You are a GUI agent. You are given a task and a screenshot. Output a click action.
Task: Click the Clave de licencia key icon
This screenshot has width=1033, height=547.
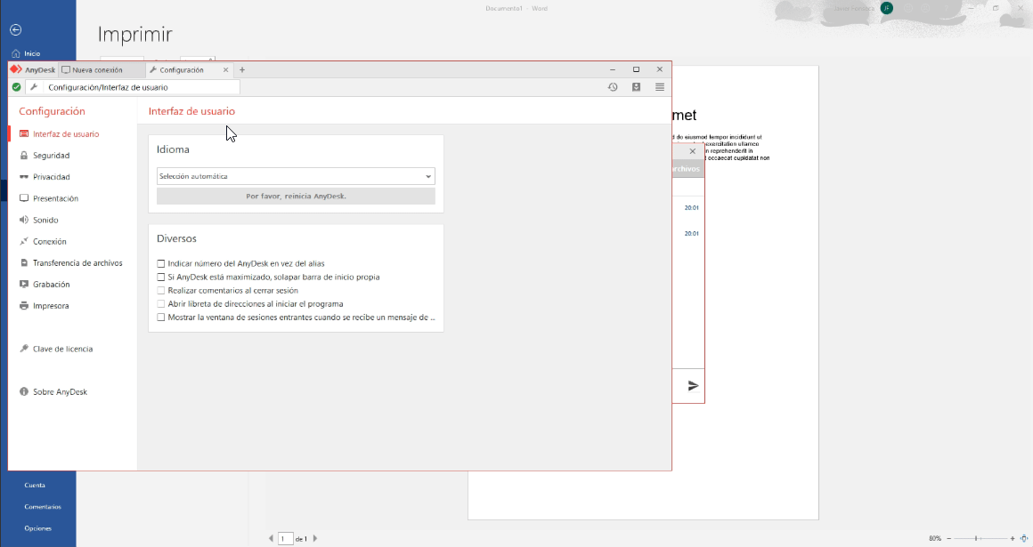point(24,349)
